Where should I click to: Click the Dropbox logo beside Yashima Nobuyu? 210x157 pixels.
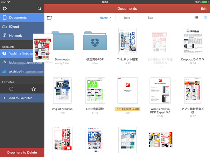[4, 53]
